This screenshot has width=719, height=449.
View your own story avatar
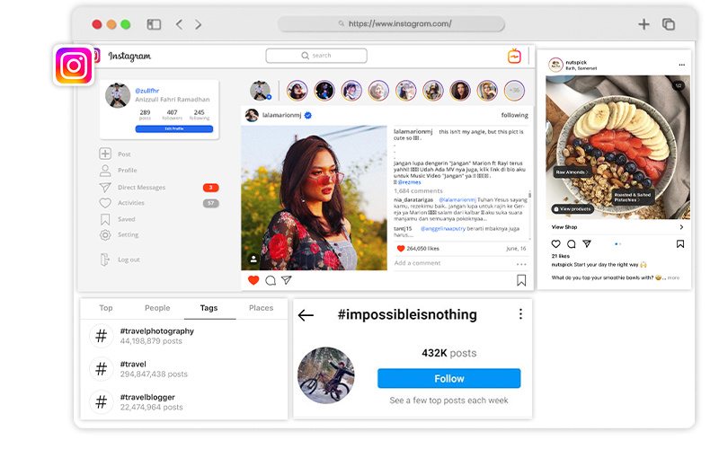pyautogui.click(x=261, y=91)
